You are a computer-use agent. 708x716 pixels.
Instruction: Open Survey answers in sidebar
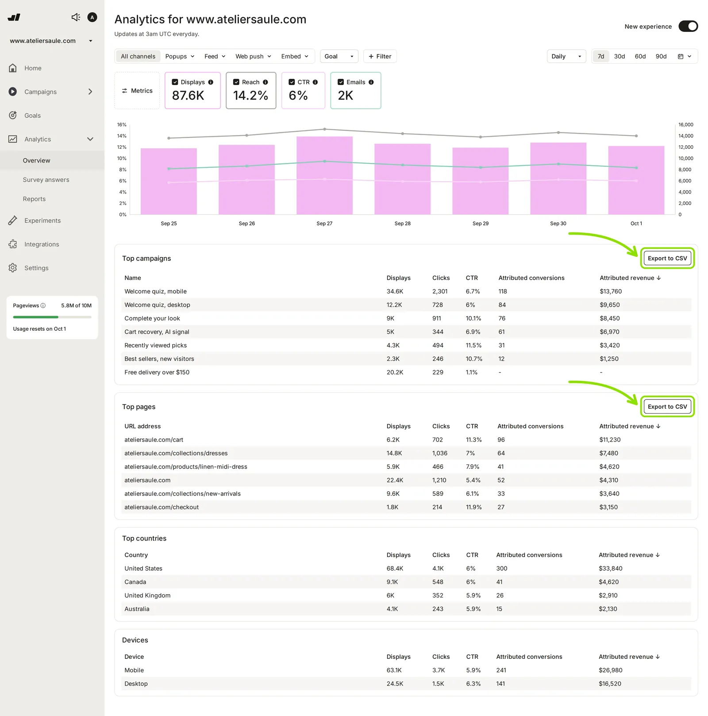(46, 180)
